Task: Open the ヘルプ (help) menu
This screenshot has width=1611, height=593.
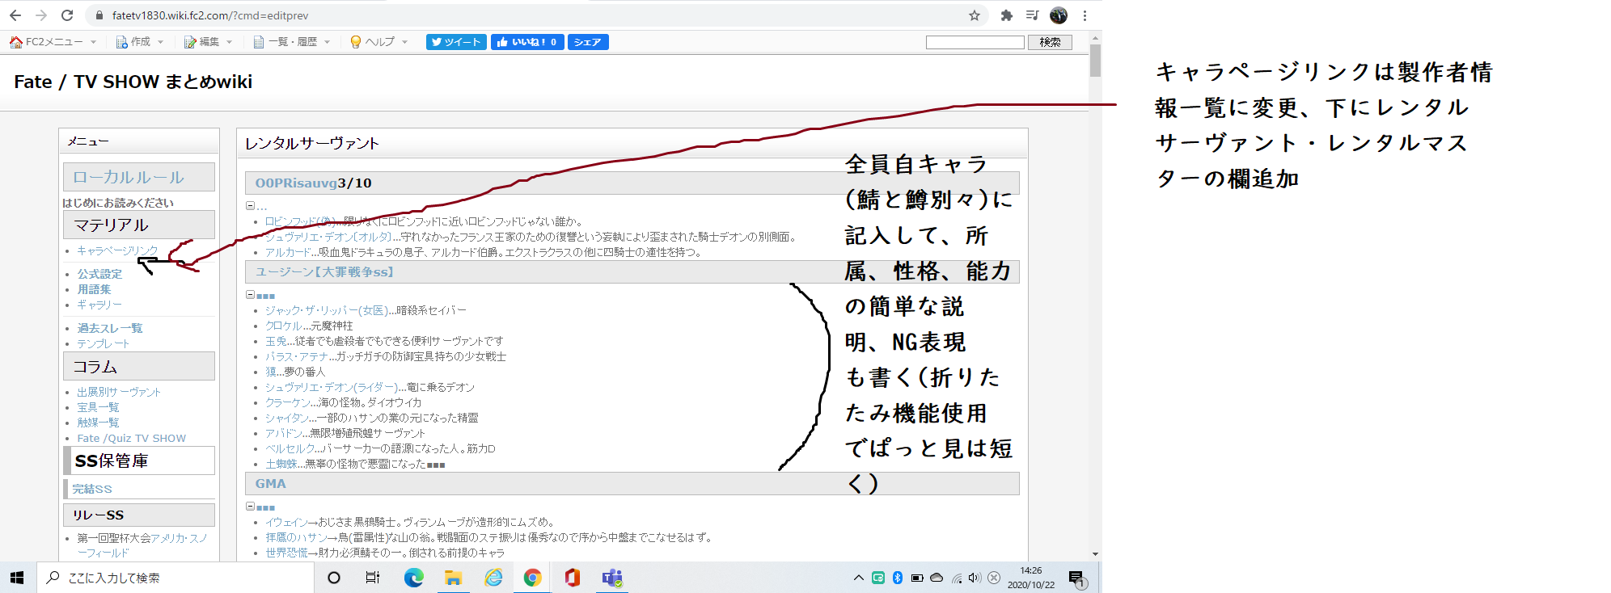Action: coord(378,42)
